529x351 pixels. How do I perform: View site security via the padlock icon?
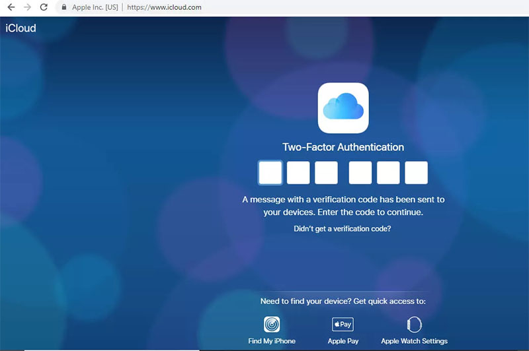(63, 7)
